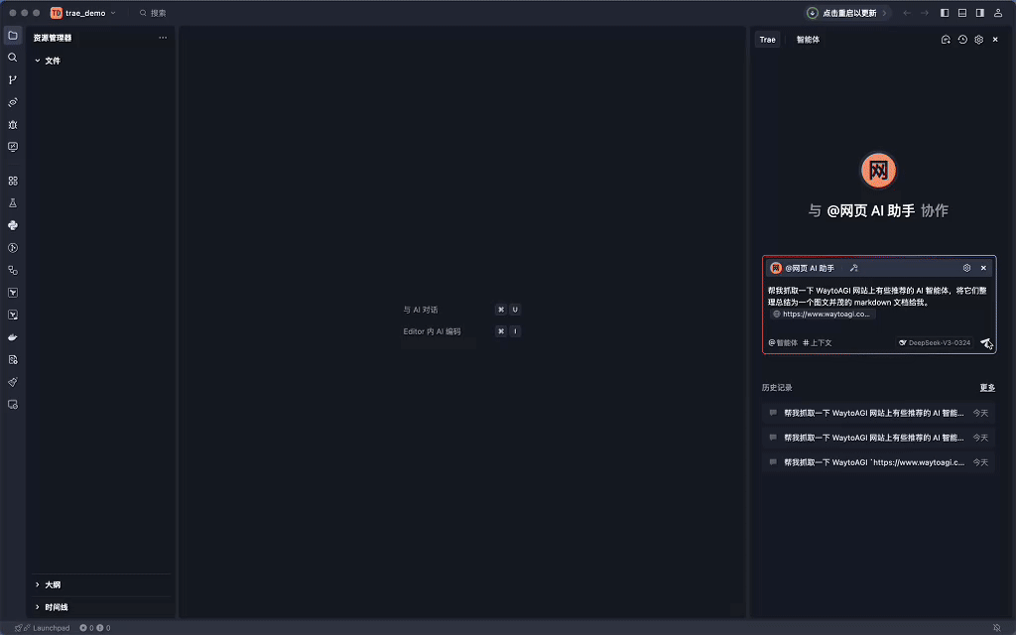Close the Trae AI side panel

[995, 40]
